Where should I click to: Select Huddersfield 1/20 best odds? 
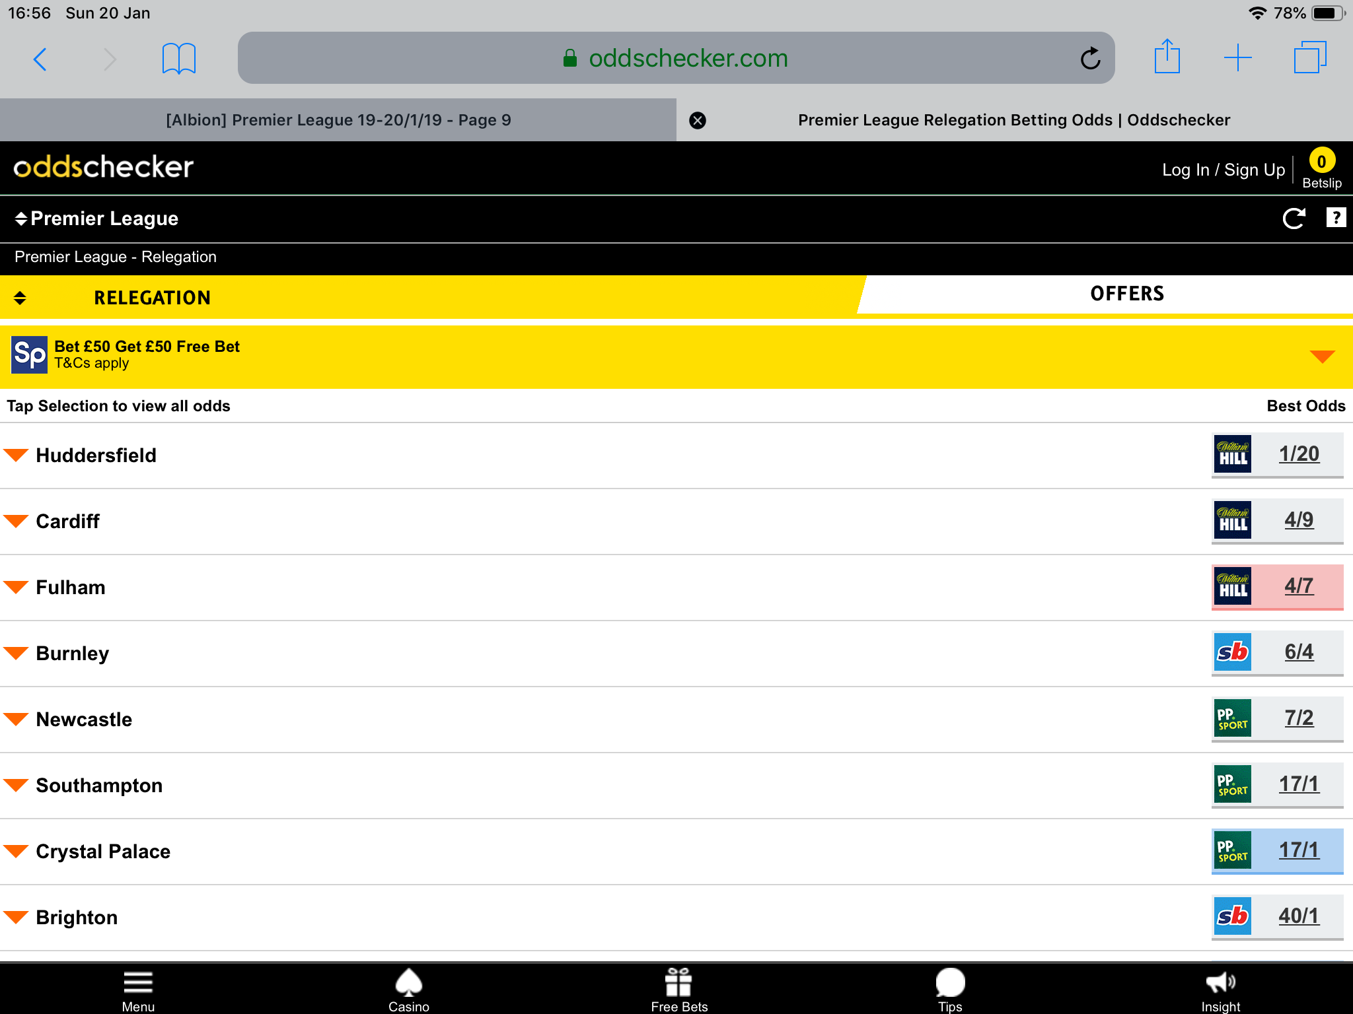(x=1299, y=454)
